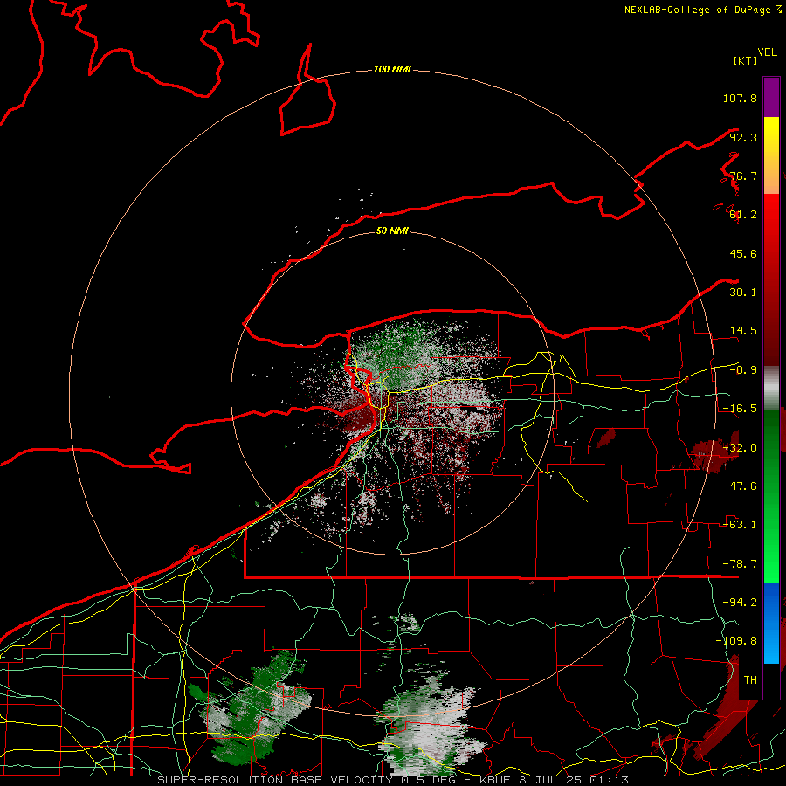The image size is (786, 786).
Task: Select the green gradient segment of color bar
Action: coord(771,496)
